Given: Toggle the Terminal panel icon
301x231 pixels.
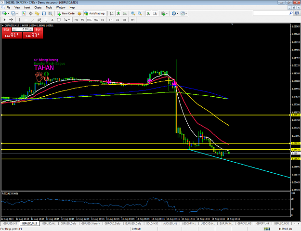Looking at the screenshot, I should point(44,13).
